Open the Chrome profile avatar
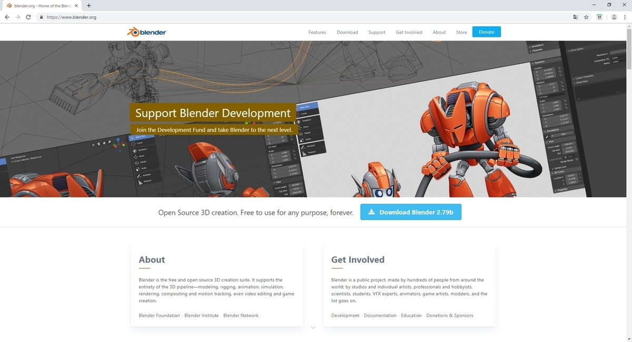 pos(614,17)
